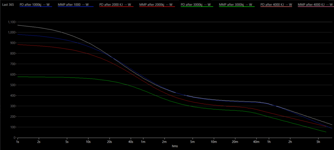Click the 100 y-axis label
The image size is (334, 150).
13,127
